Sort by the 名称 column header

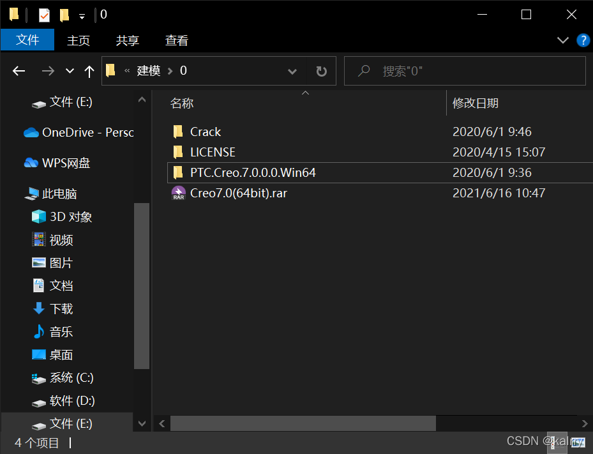click(182, 103)
